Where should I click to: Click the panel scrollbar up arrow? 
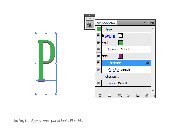coord(153,28)
